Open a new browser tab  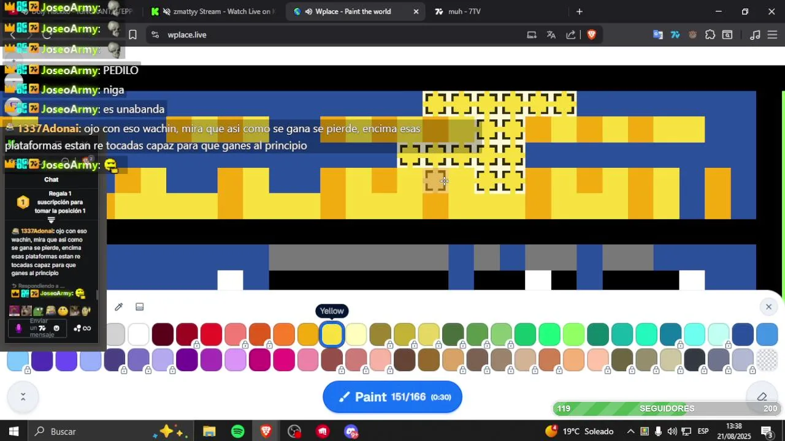[580, 12]
